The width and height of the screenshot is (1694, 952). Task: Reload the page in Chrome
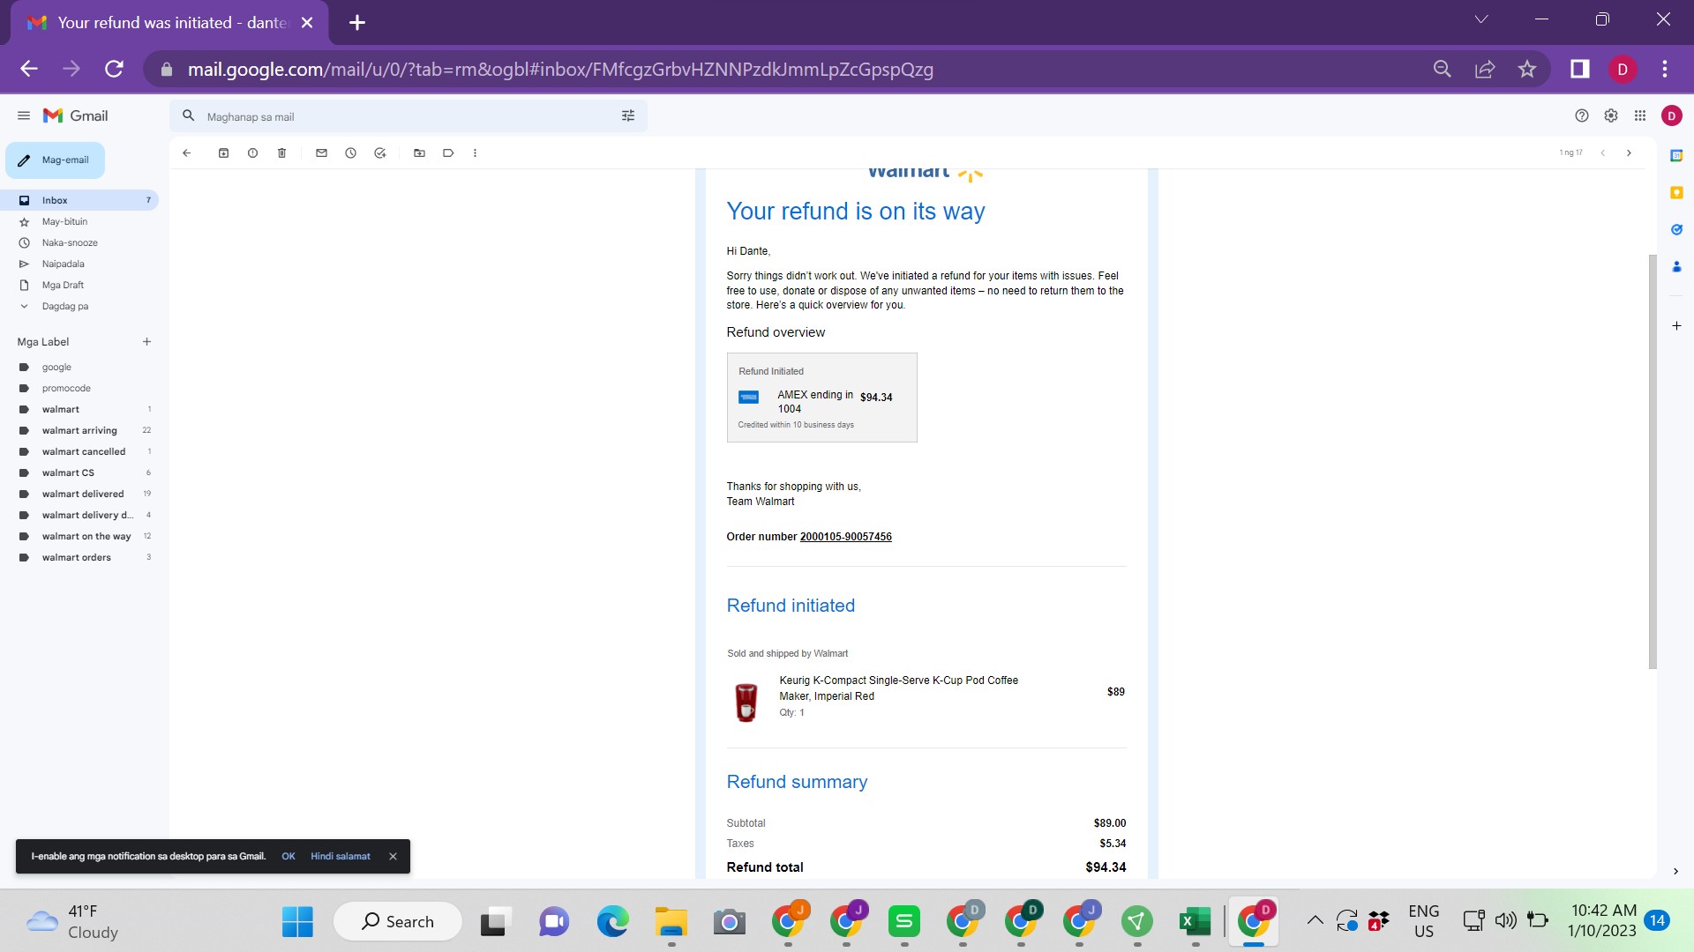(x=114, y=69)
